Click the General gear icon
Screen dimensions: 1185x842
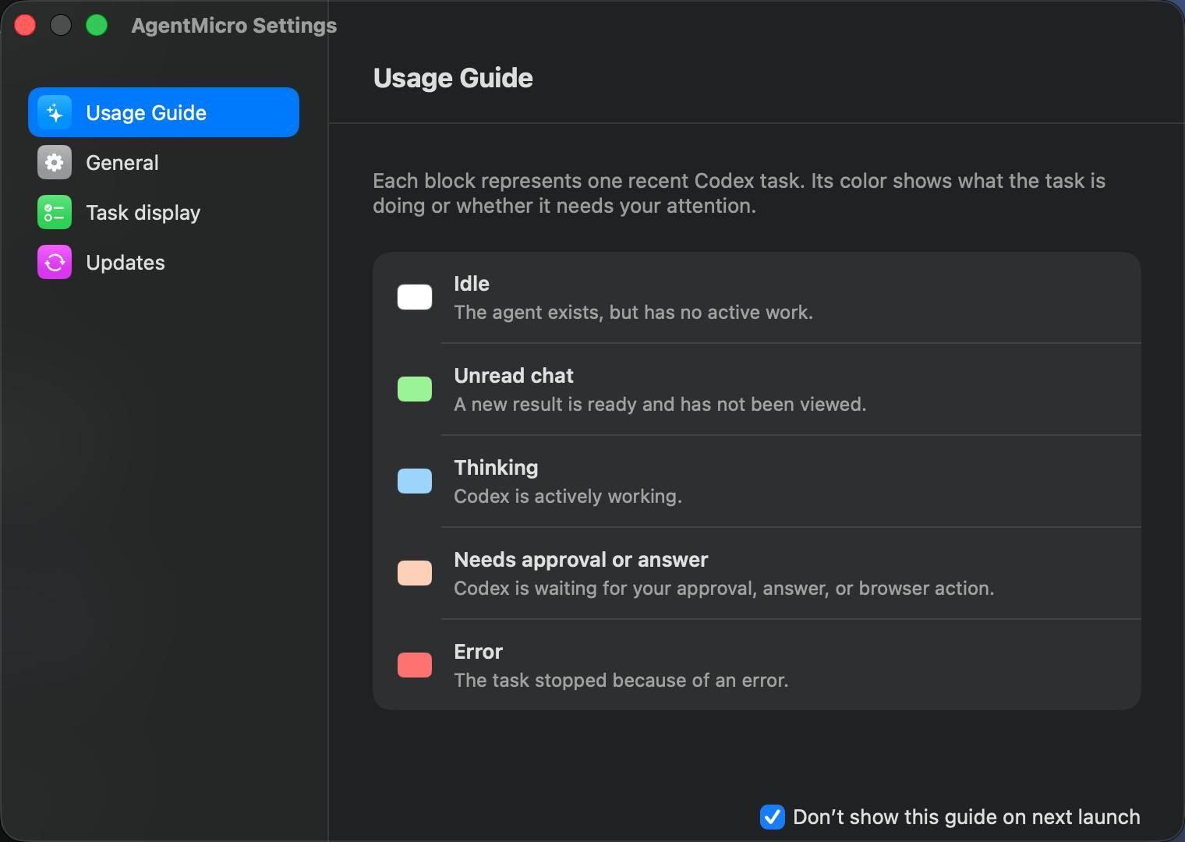point(55,162)
